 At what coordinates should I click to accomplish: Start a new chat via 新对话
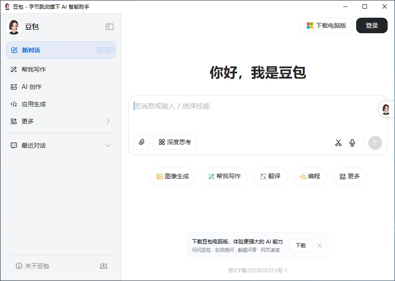(x=61, y=50)
